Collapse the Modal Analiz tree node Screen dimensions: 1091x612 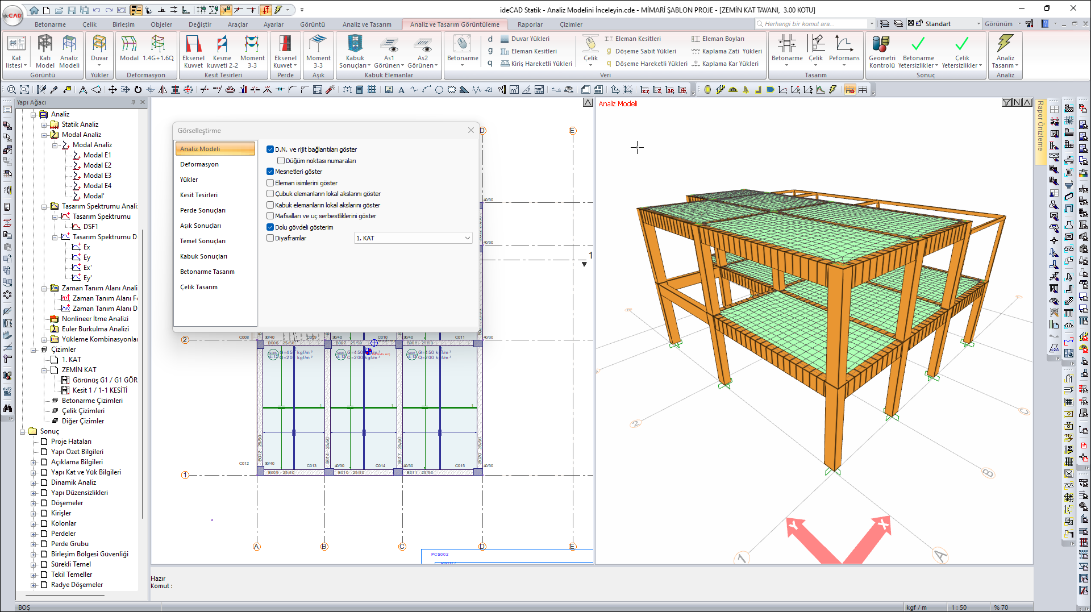(x=44, y=135)
